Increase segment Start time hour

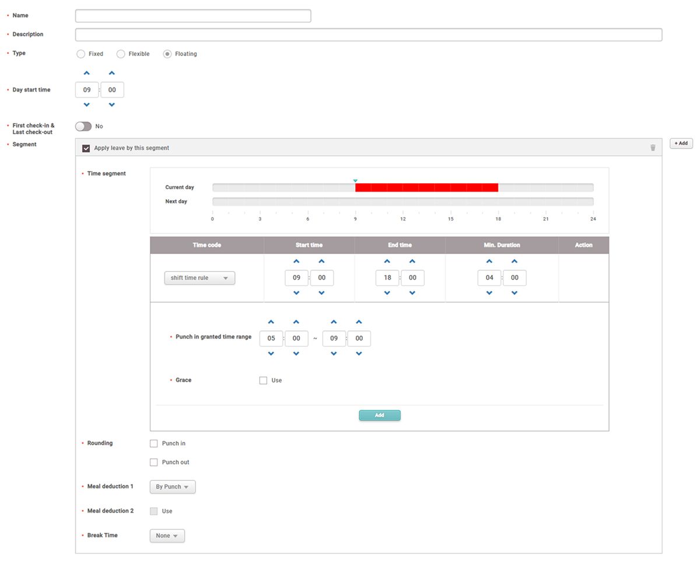click(296, 262)
